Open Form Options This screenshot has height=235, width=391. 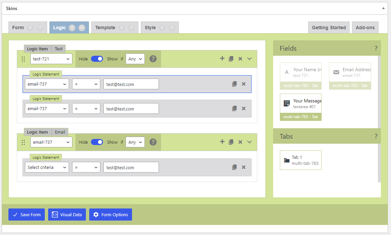110,215
